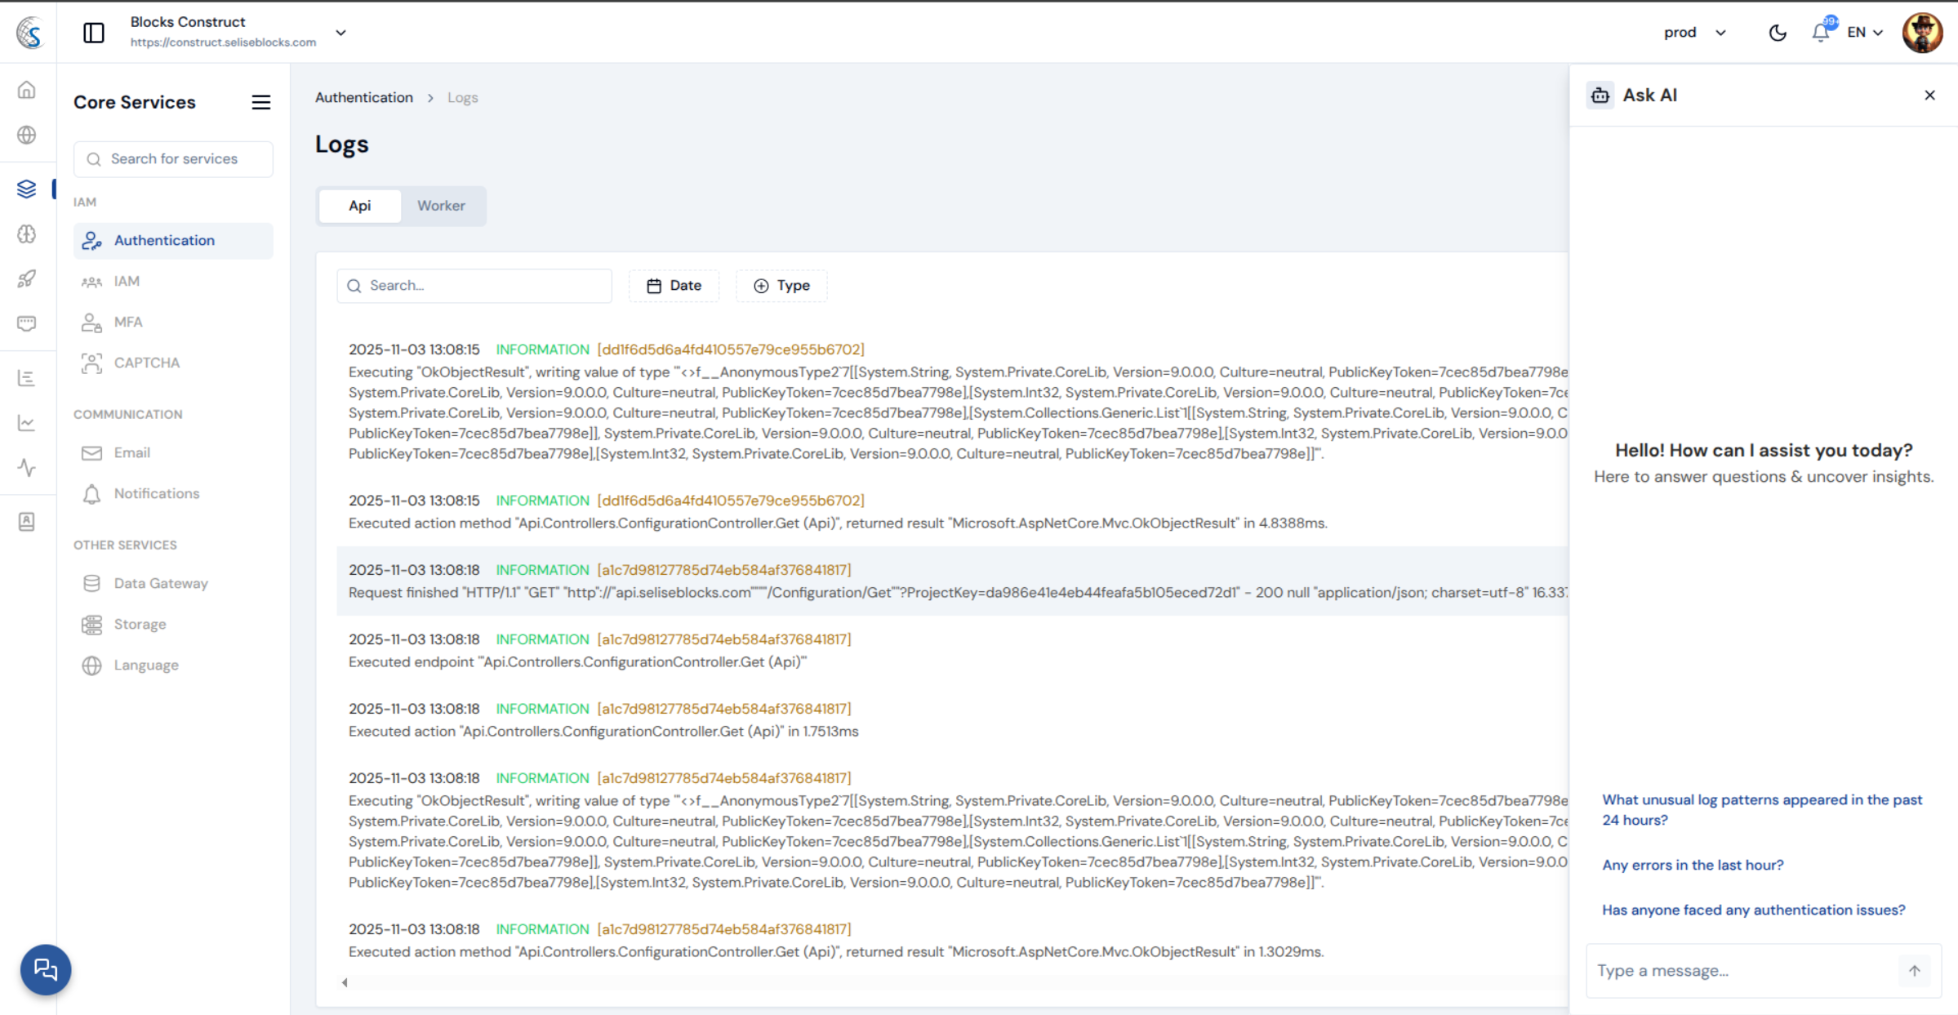Switch to the Worker tab
This screenshot has height=1015, width=1958.
441,206
